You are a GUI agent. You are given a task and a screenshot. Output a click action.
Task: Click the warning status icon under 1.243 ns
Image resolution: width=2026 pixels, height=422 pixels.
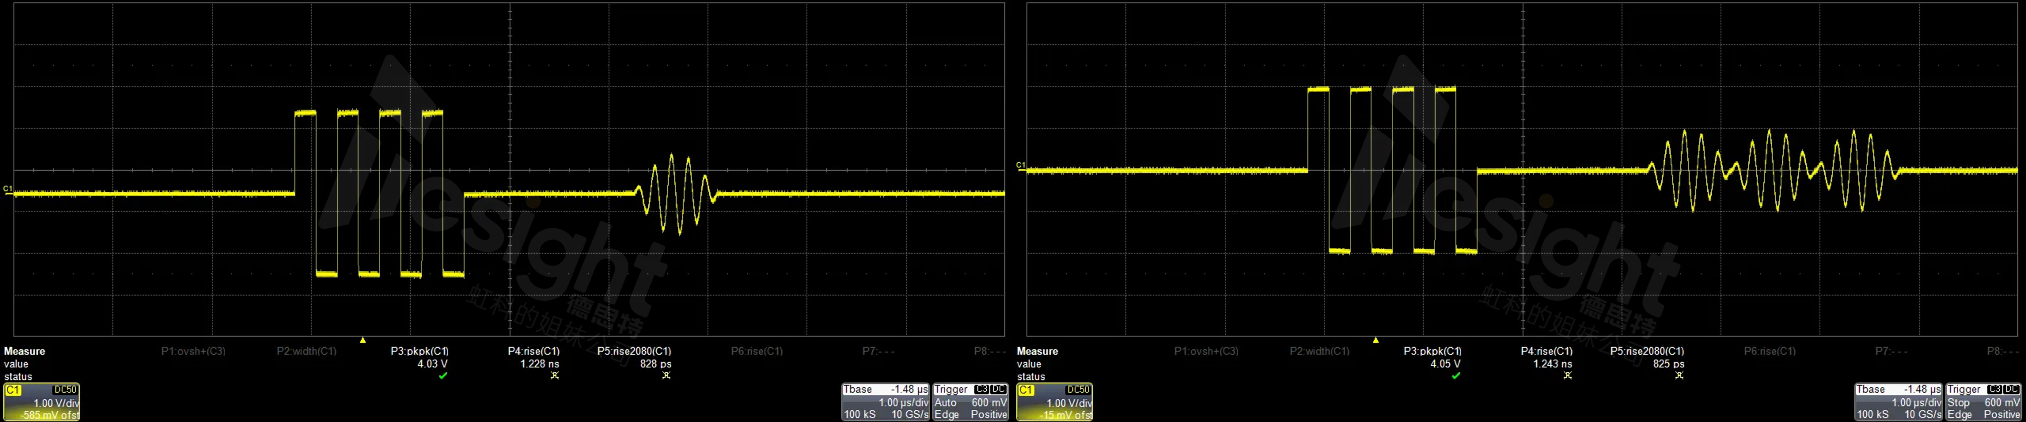(1567, 376)
